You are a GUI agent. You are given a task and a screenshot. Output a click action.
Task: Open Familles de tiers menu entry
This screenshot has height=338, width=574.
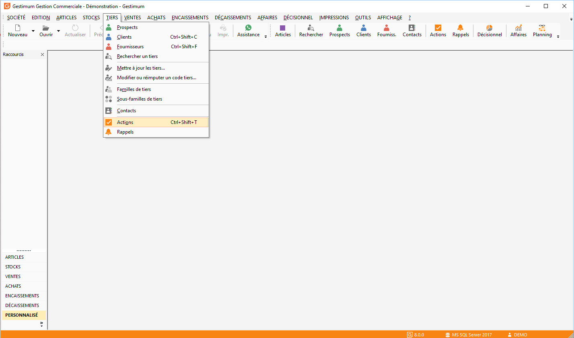pyautogui.click(x=156, y=89)
